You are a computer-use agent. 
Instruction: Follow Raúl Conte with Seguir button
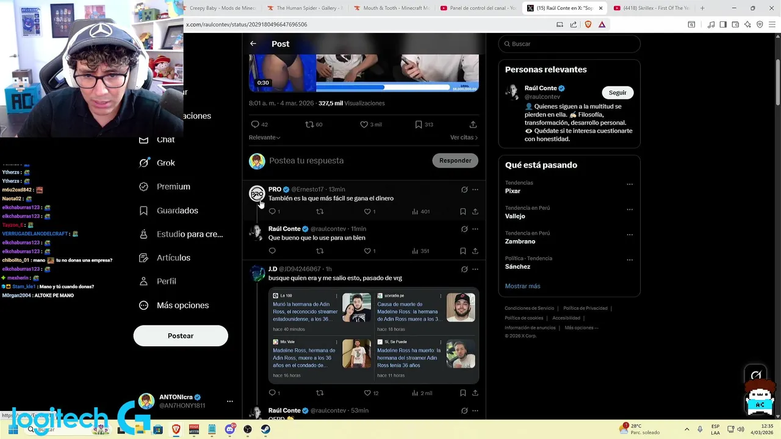(x=617, y=93)
